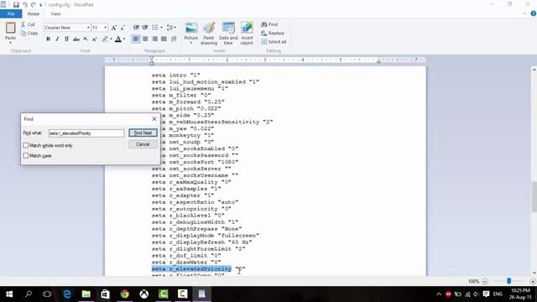Click the Cut scissors icon

point(23,24)
